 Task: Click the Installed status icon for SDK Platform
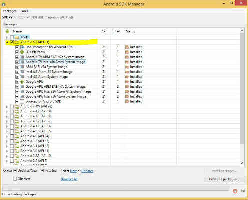(127, 52)
